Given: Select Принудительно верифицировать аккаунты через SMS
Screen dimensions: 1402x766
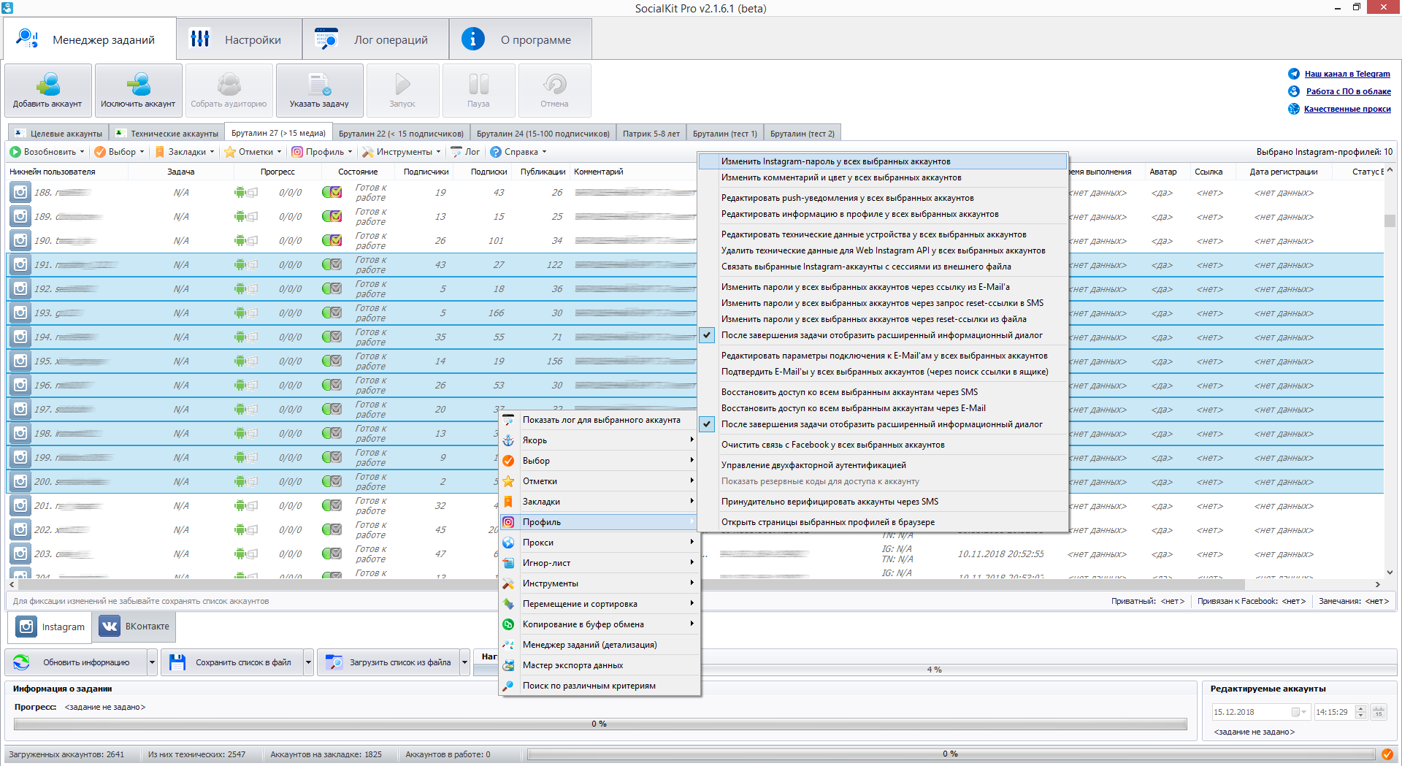Looking at the screenshot, I should [883, 502].
